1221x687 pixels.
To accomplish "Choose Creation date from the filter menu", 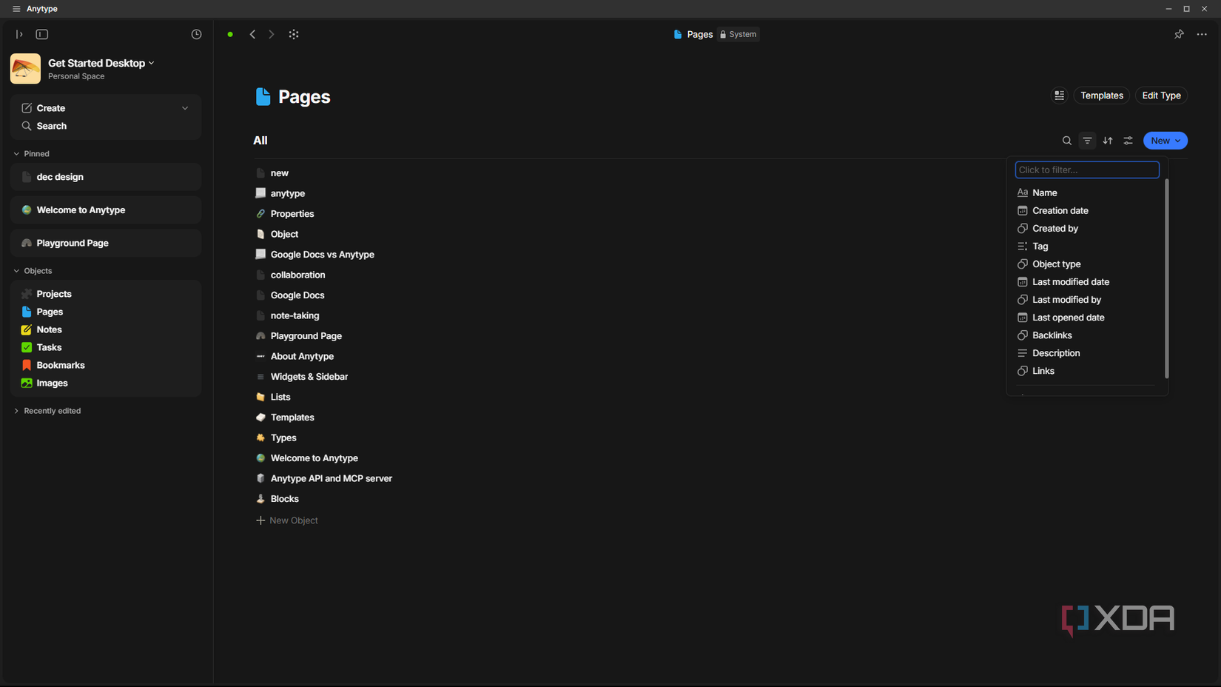I will (1060, 210).
